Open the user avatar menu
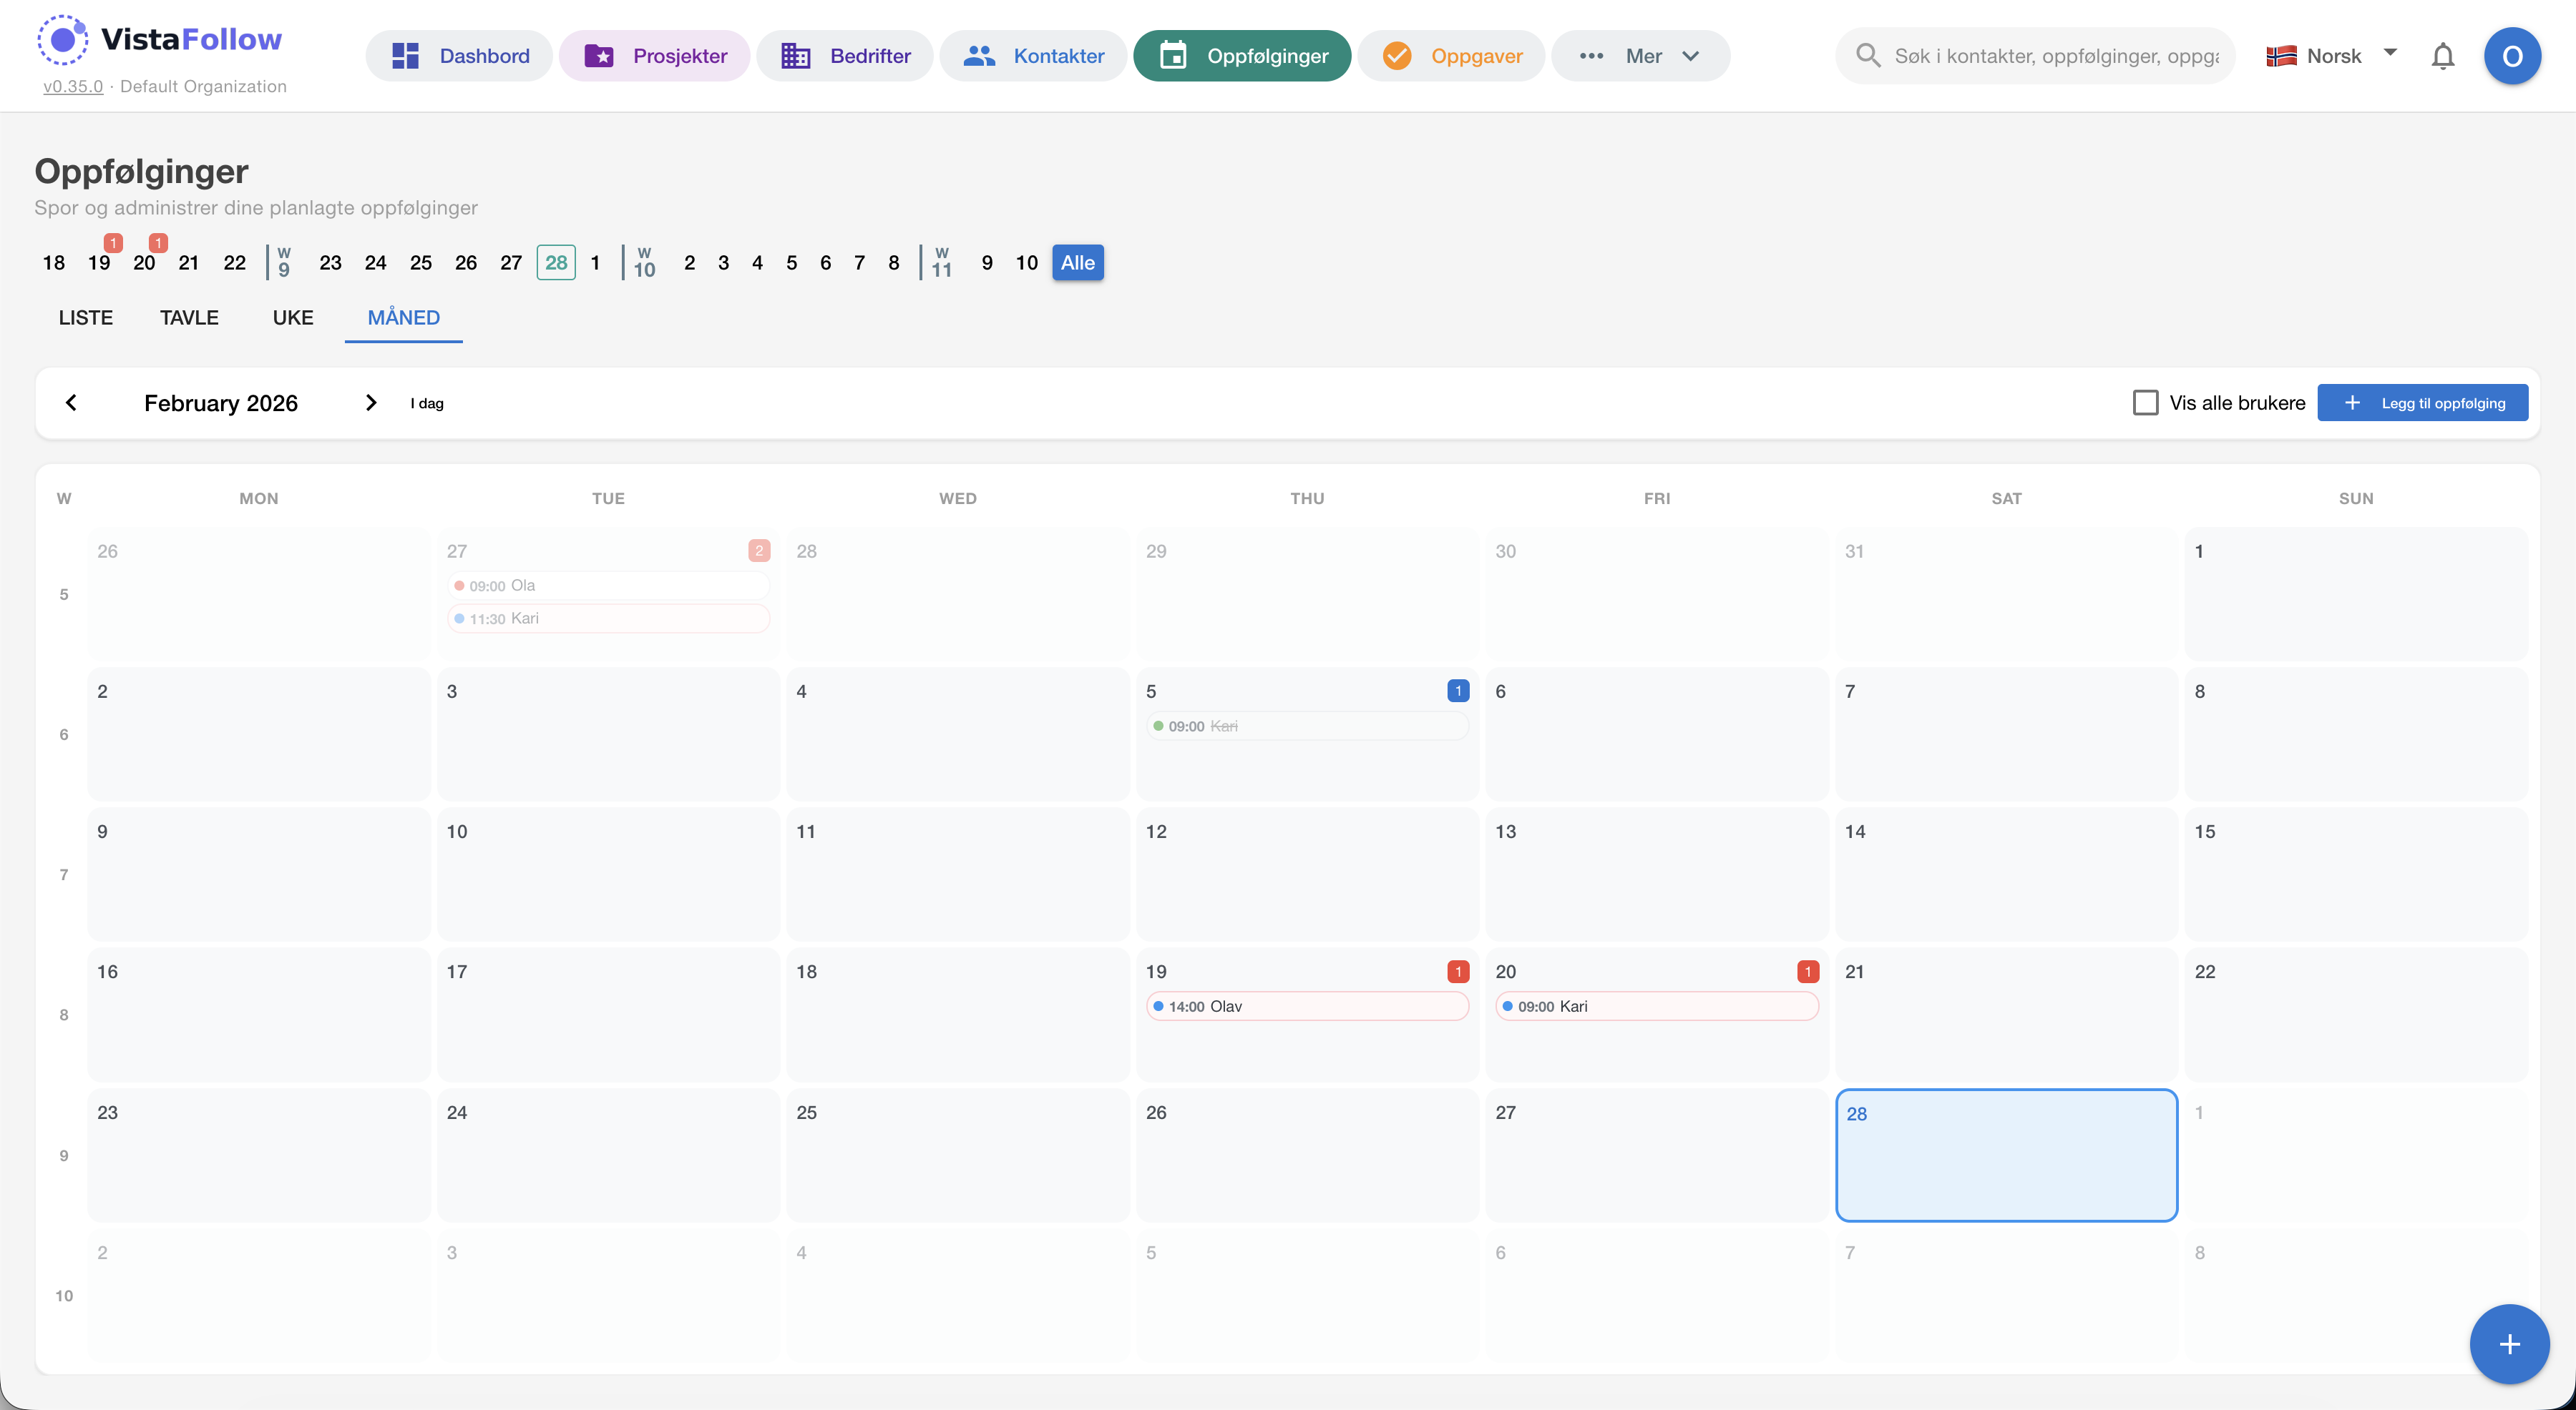The width and height of the screenshot is (2576, 1410). [x=2511, y=56]
